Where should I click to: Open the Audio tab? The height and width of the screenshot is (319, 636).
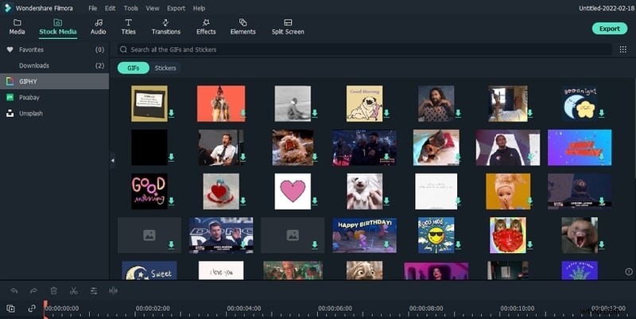pyautogui.click(x=98, y=27)
